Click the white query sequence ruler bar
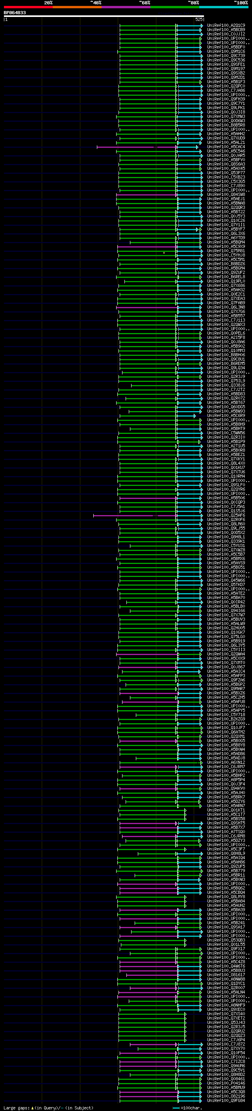252x1111 pixels. (x=104, y=16)
